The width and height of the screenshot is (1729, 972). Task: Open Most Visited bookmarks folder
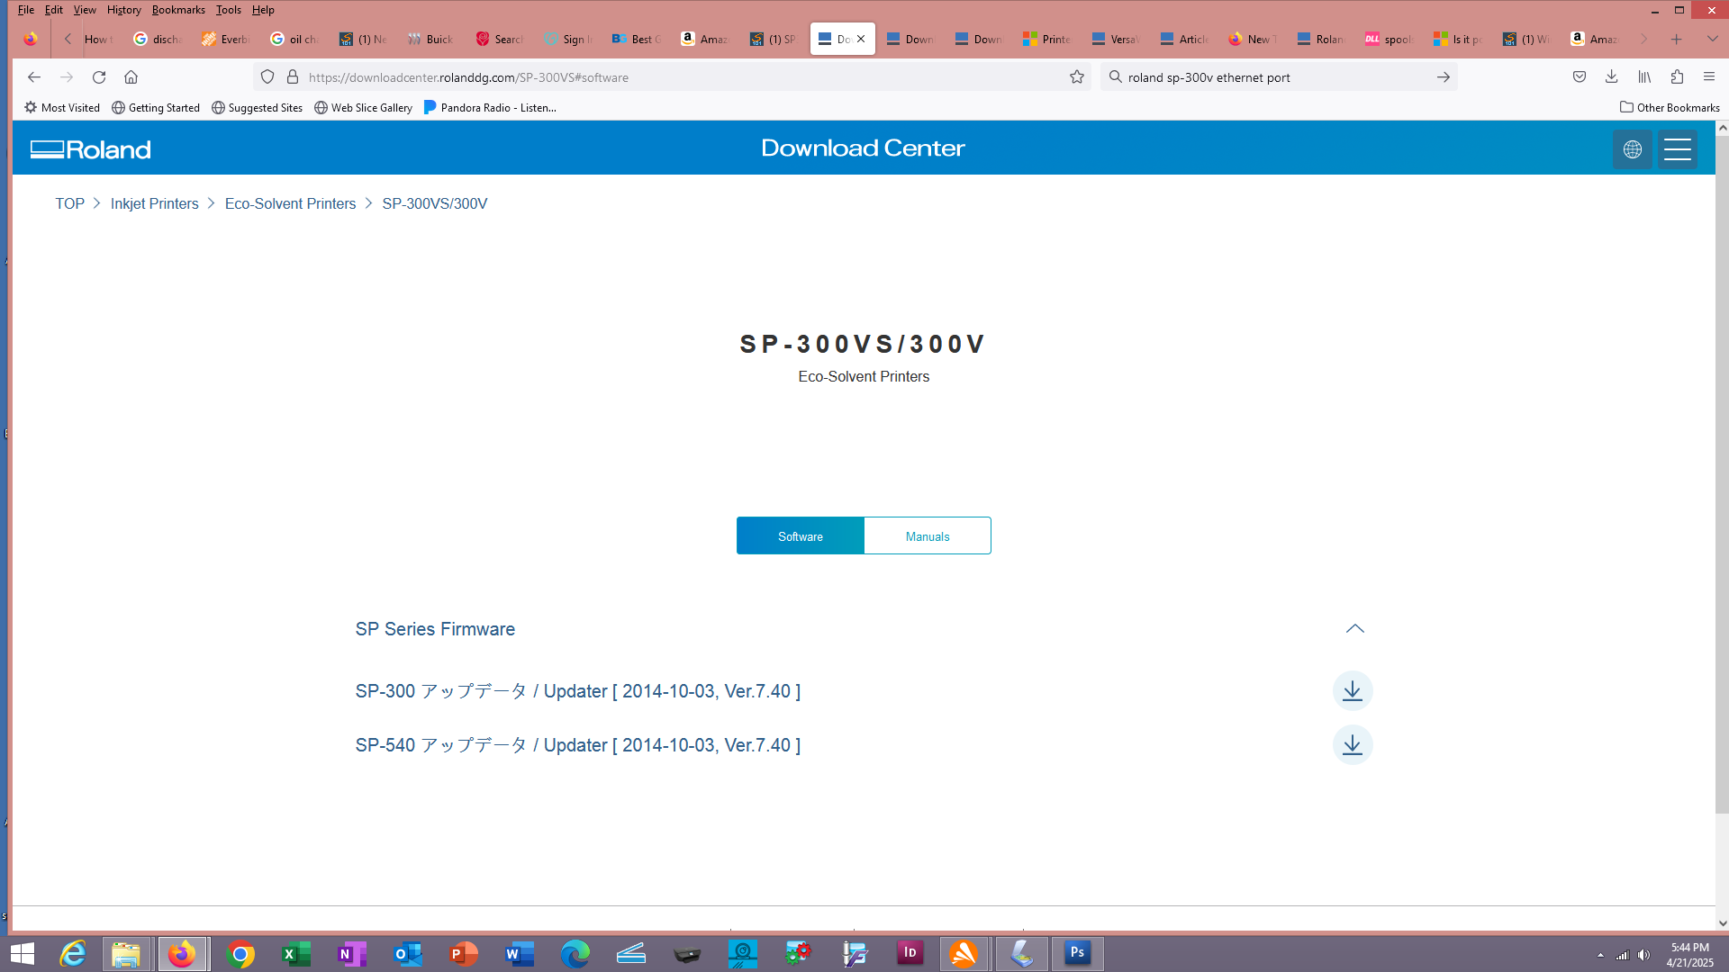(61, 108)
